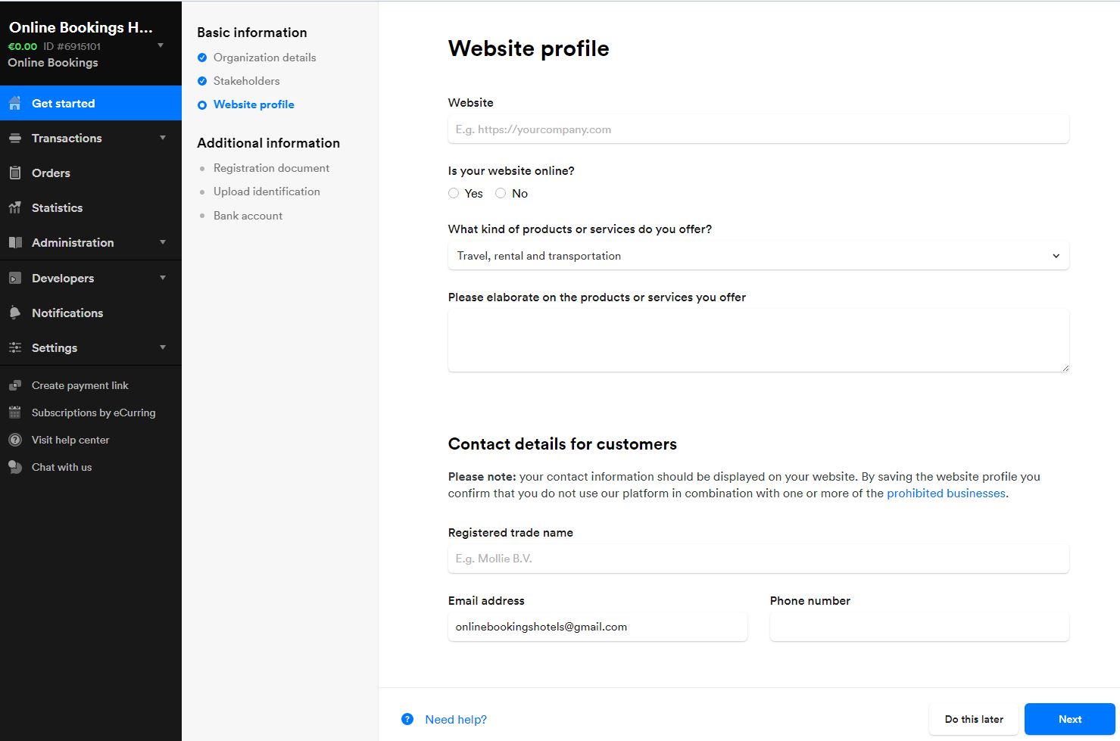Viewport: 1120px width, 741px height.
Task: Open the Organization details step
Action: pos(264,58)
